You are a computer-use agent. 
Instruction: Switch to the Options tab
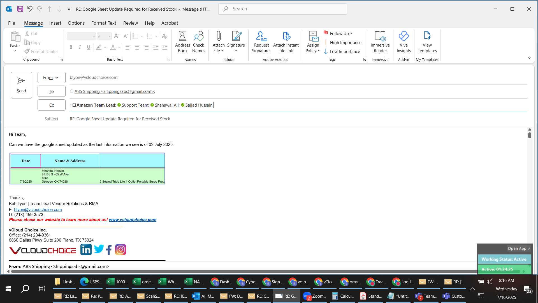click(76, 23)
